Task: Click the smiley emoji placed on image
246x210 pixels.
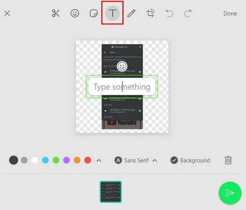Action: tap(122, 66)
